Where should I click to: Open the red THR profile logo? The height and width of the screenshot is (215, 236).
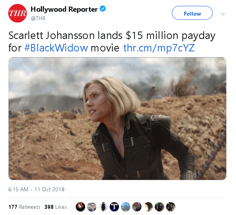pos(17,13)
